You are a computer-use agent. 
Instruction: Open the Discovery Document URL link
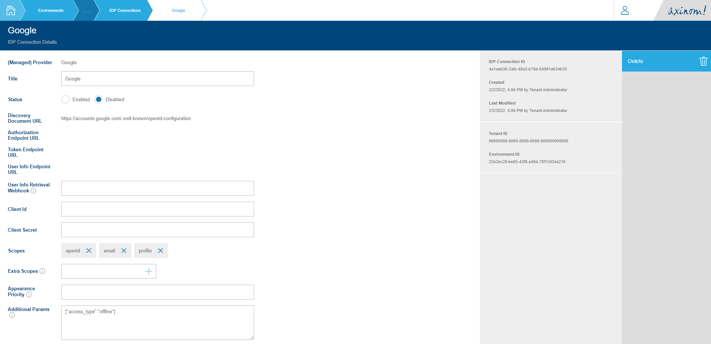click(126, 118)
